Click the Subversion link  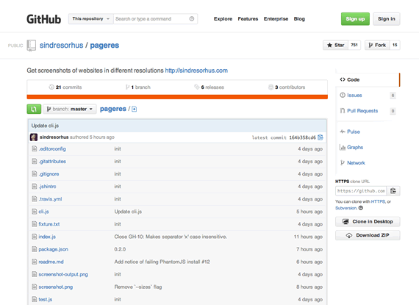pos(346,208)
